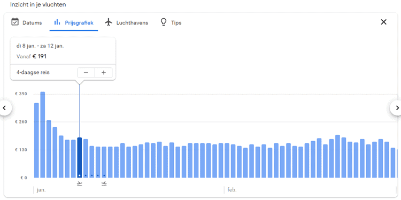This screenshot has width=401, height=200.
Task: Click the 'jan.' month label
Action: (41, 190)
